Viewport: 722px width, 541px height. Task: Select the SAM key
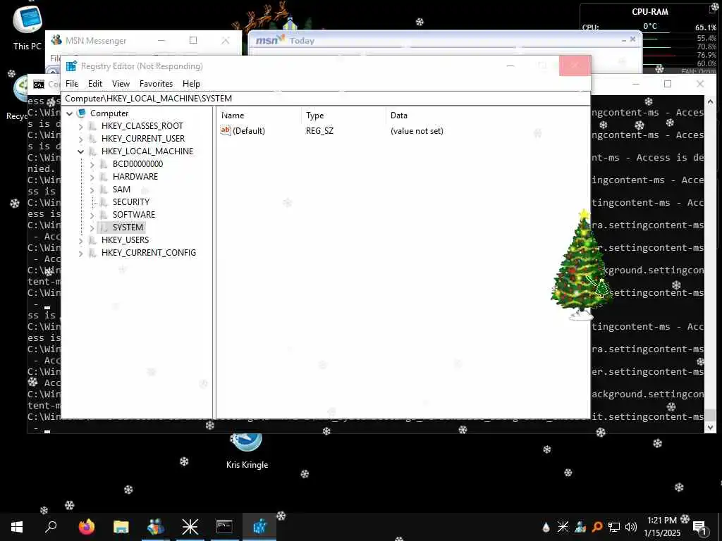click(x=121, y=189)
